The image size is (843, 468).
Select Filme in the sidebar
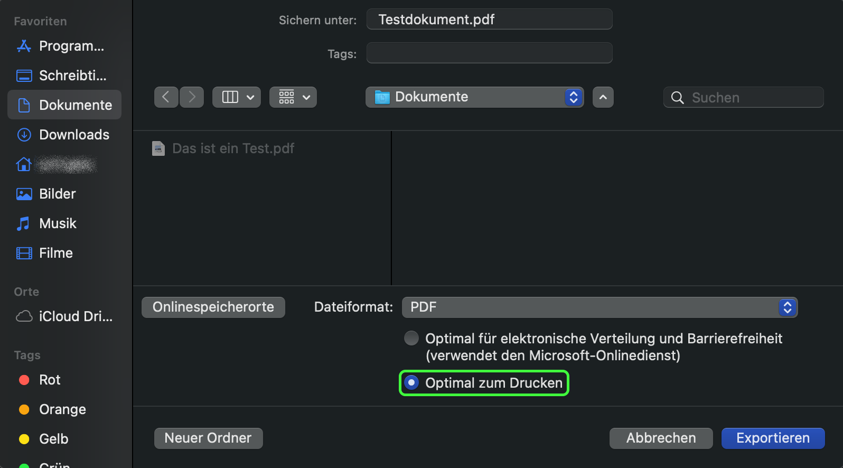point(55,253)
